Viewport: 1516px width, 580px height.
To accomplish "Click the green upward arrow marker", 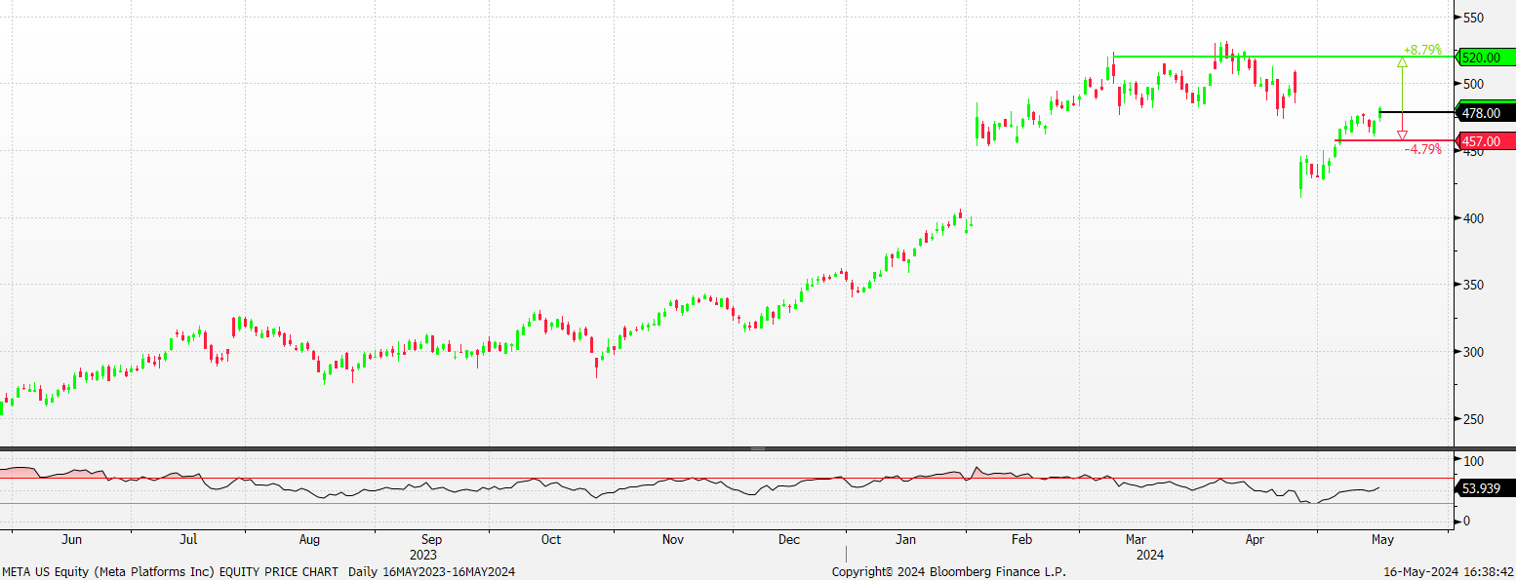I will [1402, 62].
